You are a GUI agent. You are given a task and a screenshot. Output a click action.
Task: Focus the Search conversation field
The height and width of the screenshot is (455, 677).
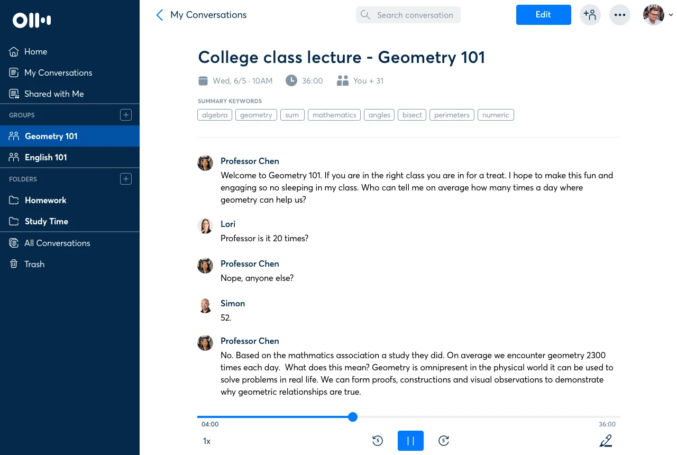(x=414, y=15)
